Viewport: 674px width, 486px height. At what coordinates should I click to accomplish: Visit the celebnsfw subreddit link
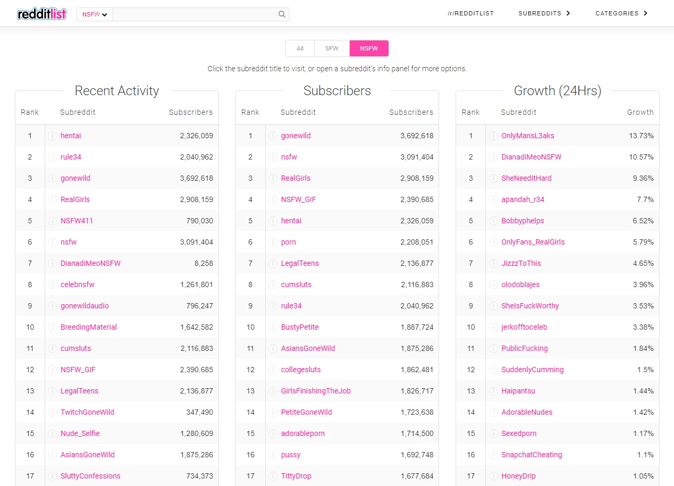pos(78,284)
